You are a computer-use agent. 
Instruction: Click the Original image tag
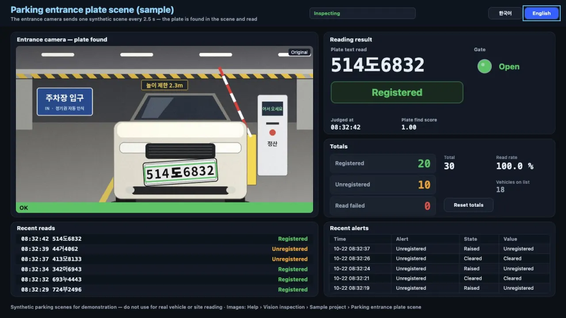click(299, 52)
